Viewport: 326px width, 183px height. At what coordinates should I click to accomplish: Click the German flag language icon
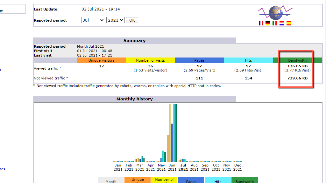(268, 23)
